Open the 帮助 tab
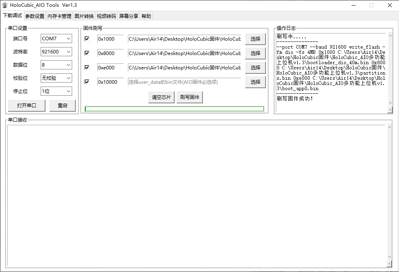This screenshot has width=399, height=272. tap(145, 16)
